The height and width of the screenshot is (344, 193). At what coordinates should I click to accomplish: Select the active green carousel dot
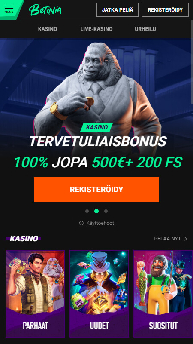(96, 211)
